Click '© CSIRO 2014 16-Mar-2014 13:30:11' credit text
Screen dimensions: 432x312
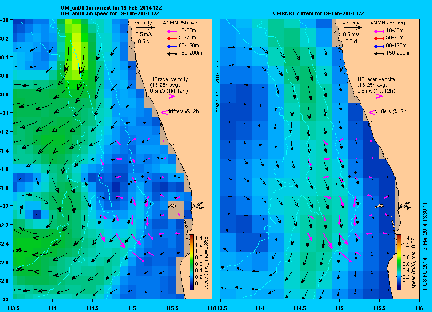click(425, 247)
